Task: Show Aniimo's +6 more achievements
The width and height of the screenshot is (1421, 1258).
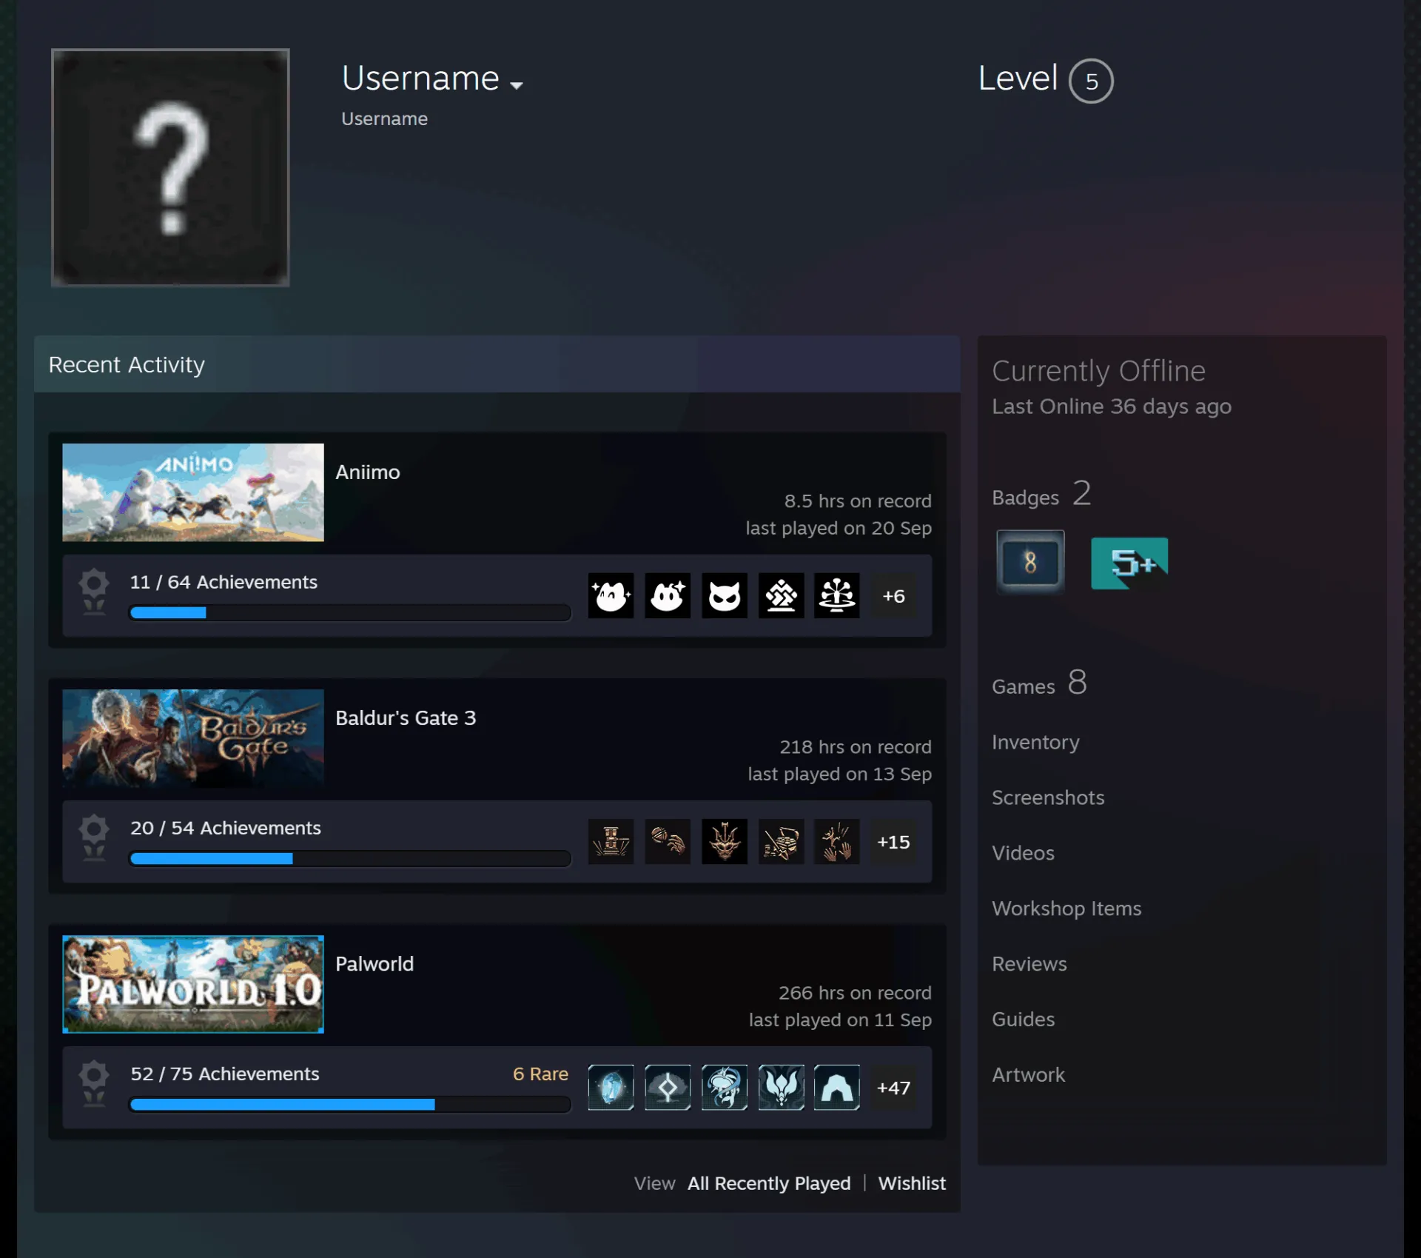Action: click(x=893, y=595)
